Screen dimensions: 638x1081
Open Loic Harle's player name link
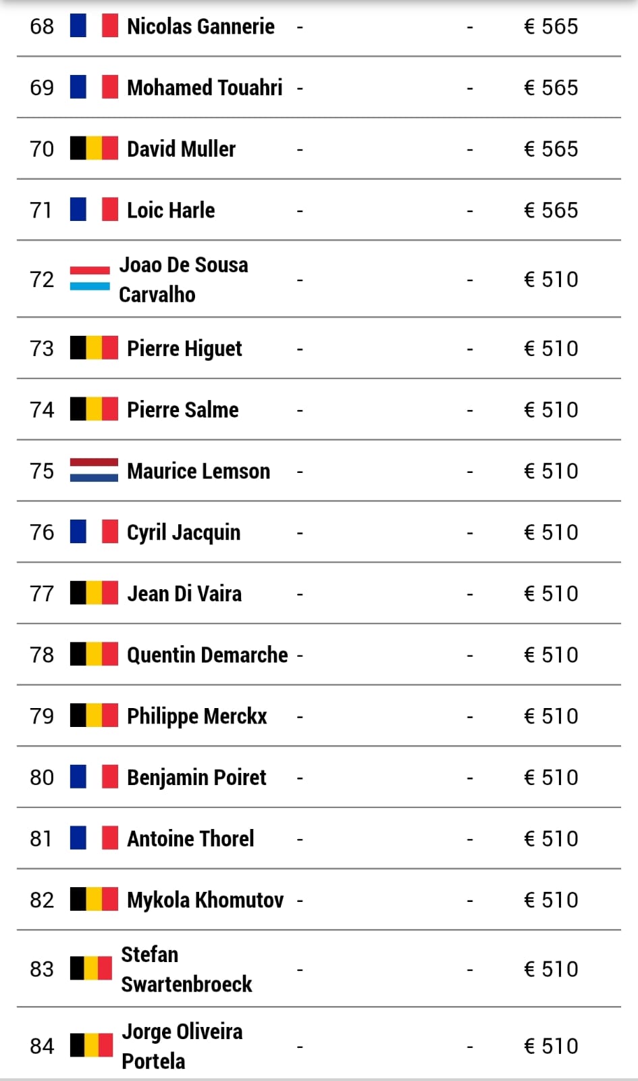point(171,210)
